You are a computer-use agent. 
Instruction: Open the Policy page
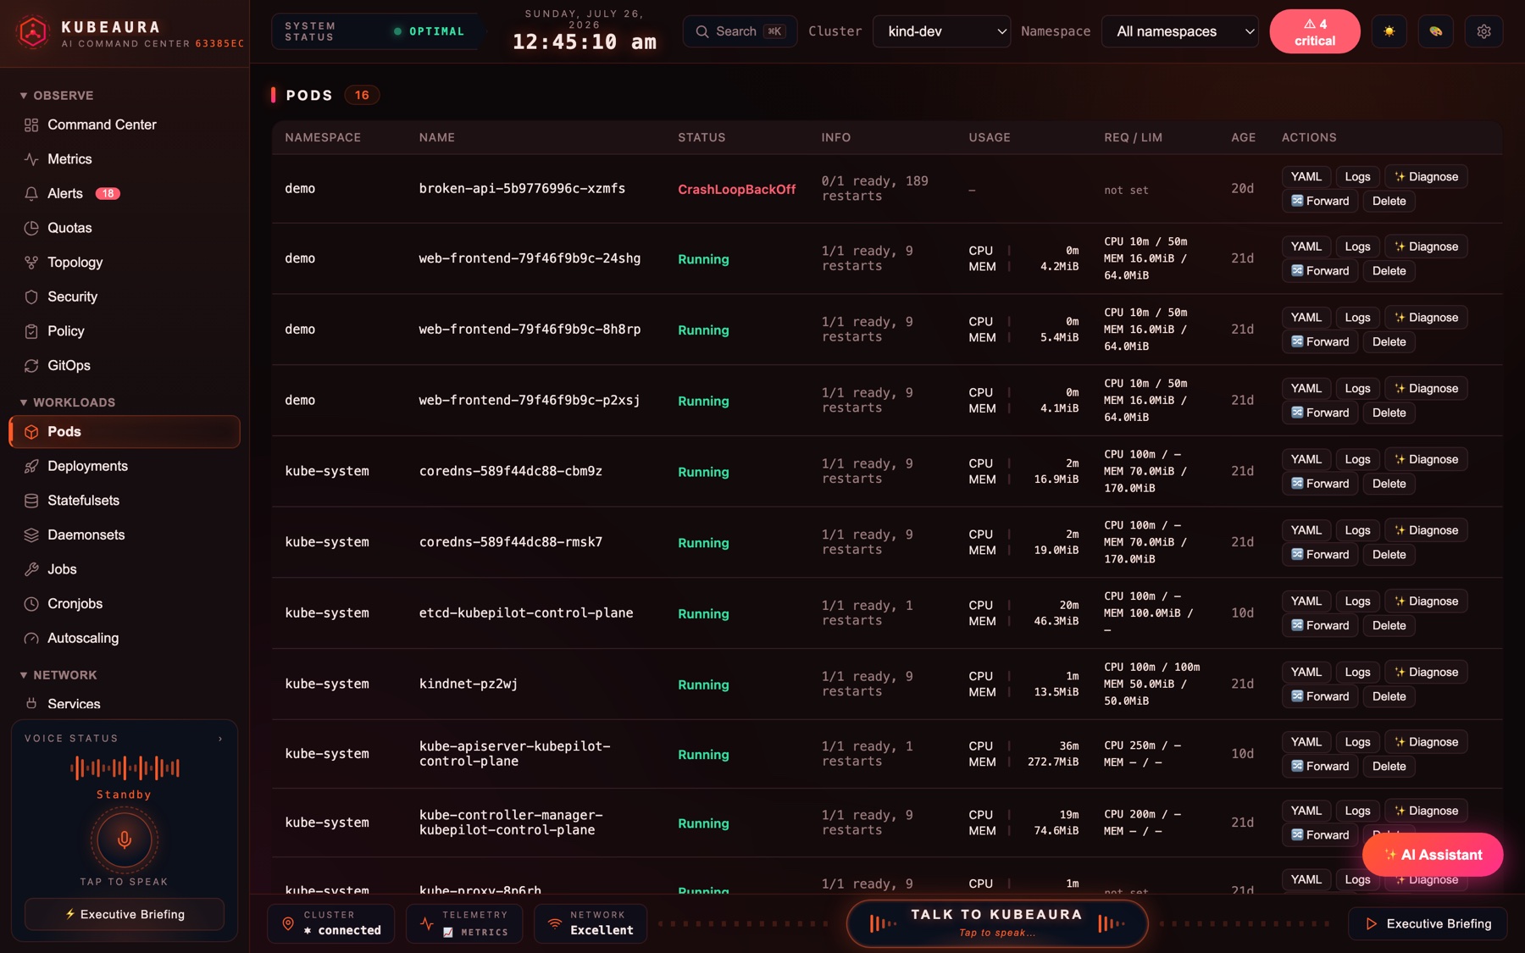(124, 331)
